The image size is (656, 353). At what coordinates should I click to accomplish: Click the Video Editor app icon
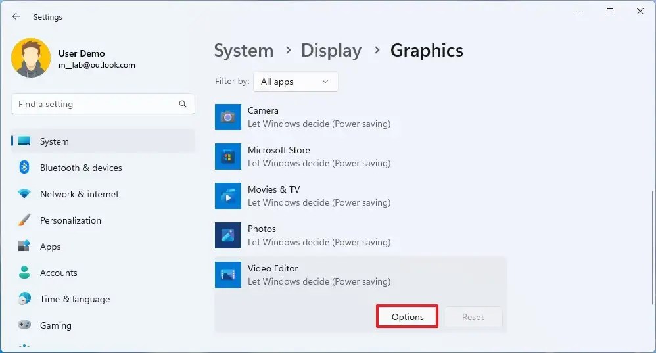coord(228,275)
